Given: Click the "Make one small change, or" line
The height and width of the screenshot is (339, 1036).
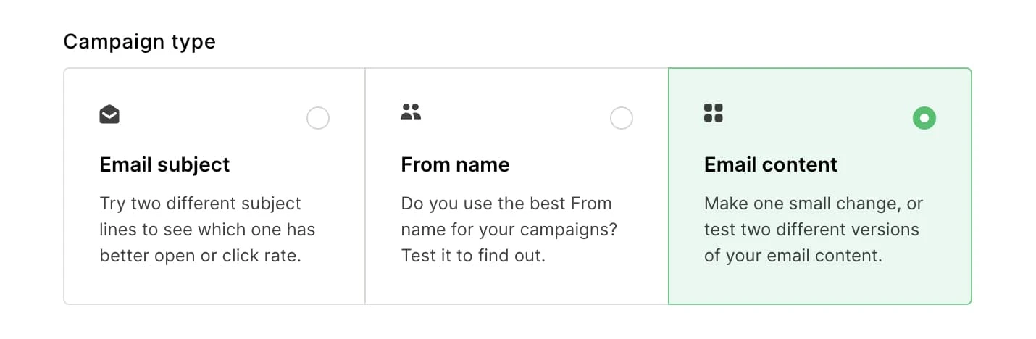Looking at the screenshot, I should [x=813, y=204].
